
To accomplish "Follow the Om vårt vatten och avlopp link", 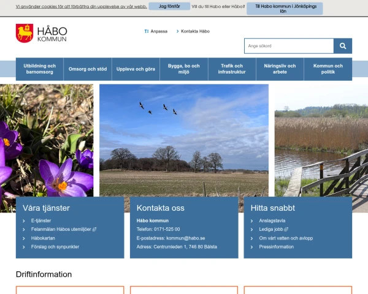I will point(286,238).
